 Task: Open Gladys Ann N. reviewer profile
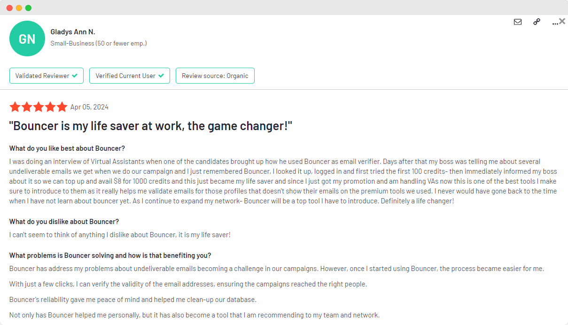pyautogui.click(x=73, y=32)
